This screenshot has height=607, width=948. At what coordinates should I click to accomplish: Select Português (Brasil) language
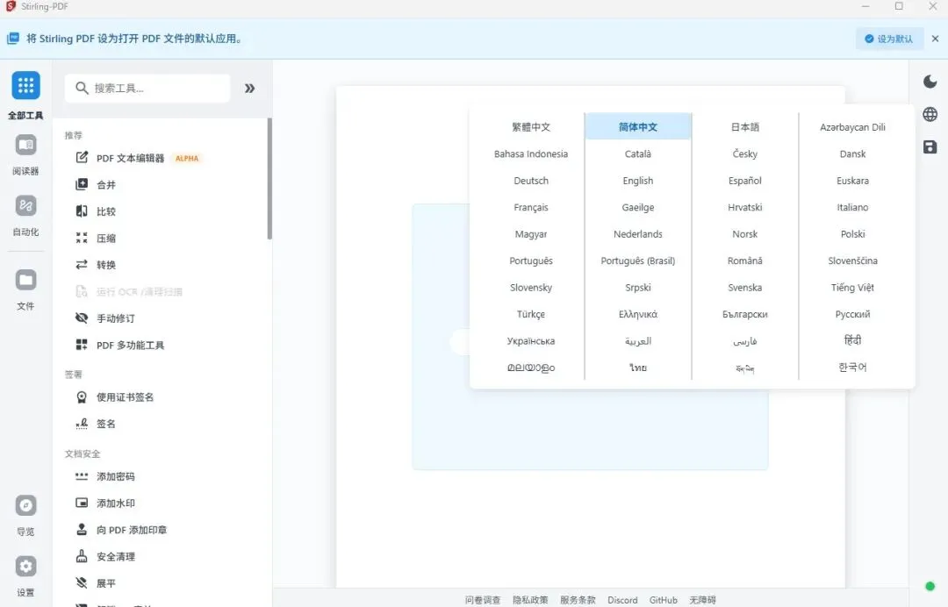638,261
